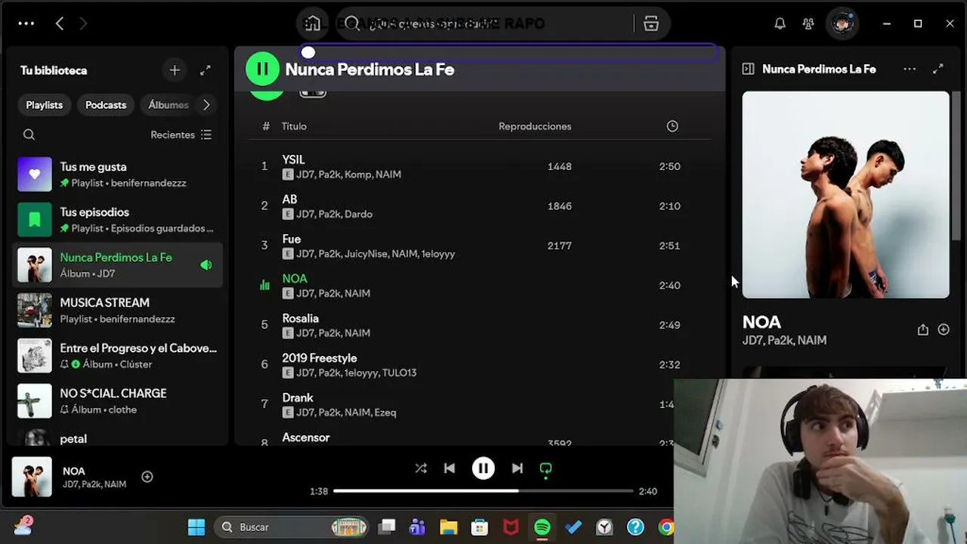Open the three-dots app menu
The width and height of the screenshot is (967, 544).
click(26, 23)
